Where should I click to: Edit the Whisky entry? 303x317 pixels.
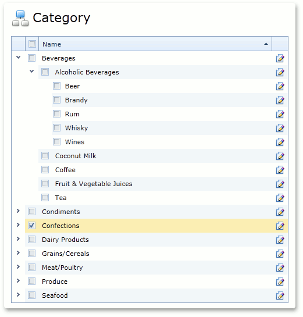point(280,128)
